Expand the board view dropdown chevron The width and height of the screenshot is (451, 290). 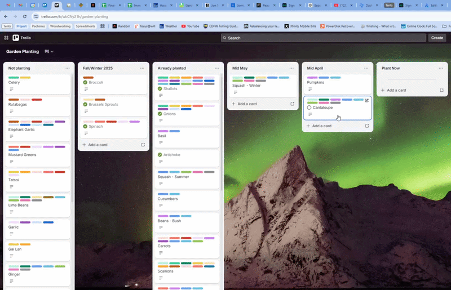coord(52,52)
